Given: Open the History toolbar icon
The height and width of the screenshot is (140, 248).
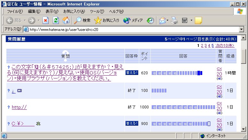Looking at the screenshot, I should (150, 20).
